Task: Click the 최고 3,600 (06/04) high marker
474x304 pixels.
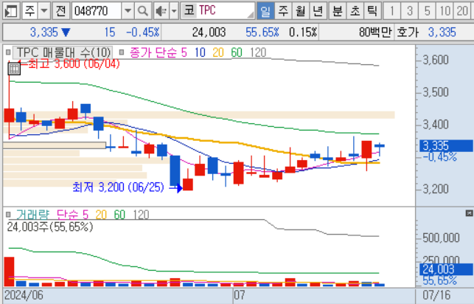Action: [x=74, y=63]
